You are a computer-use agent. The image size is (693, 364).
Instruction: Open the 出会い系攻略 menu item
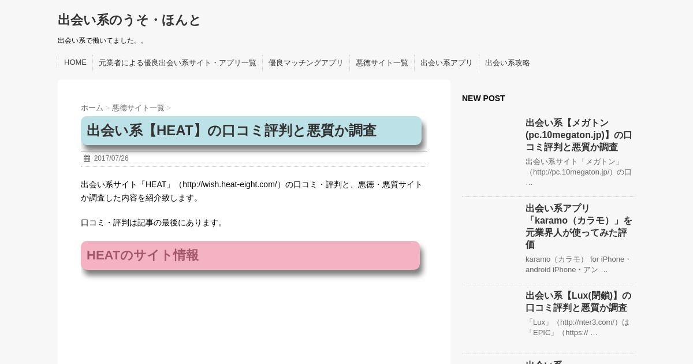(x=507, y=63)
